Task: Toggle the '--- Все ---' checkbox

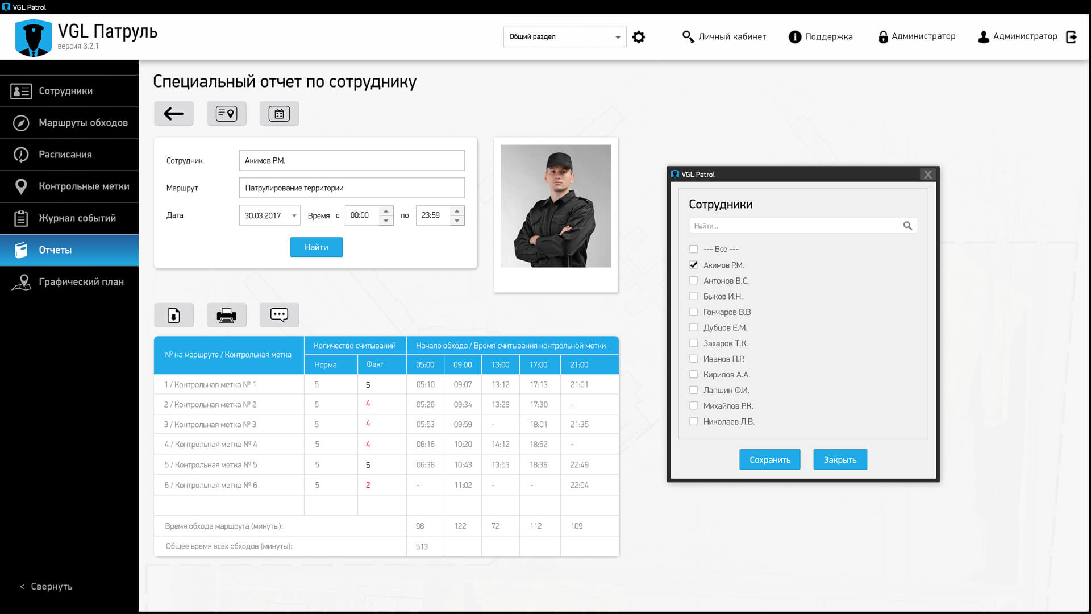Action: click(693, 249)
